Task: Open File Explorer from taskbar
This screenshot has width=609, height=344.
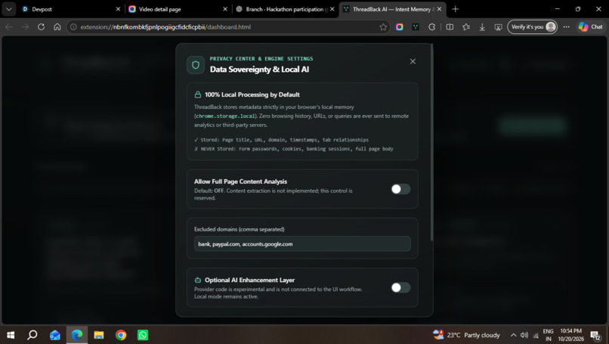Action: pos(99,335)
